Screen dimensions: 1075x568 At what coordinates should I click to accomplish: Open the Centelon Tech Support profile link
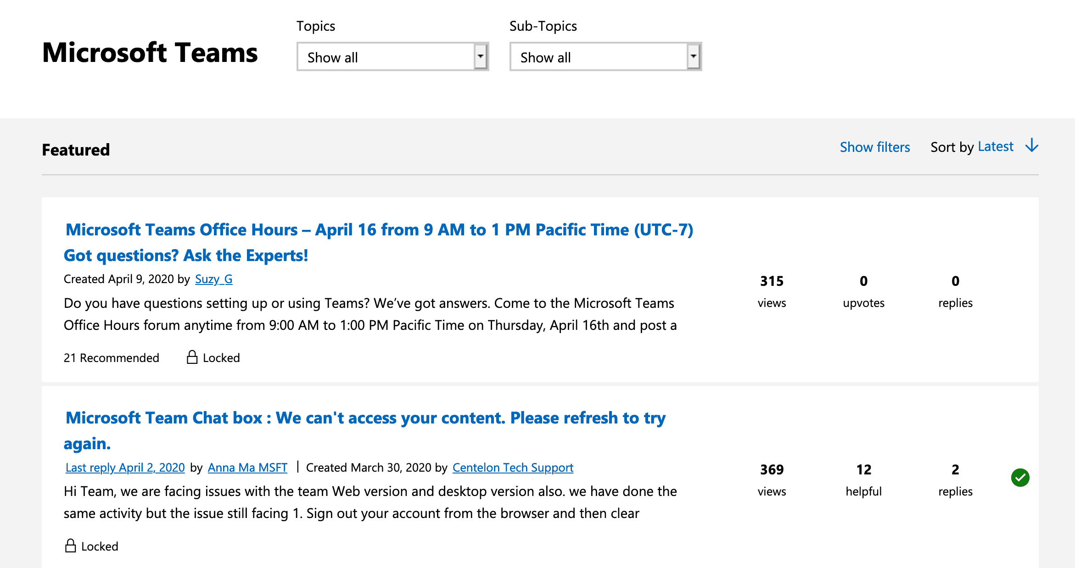(513, 468)
